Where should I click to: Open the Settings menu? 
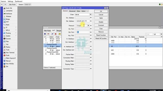[10, 1]
